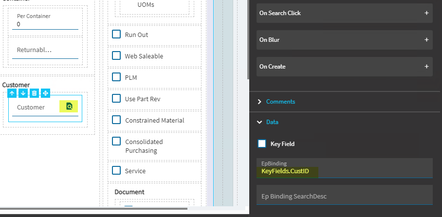Click the horizontal scrollbar at bottom
Viewport: 442px width, 217px height.
coord(92,209)
